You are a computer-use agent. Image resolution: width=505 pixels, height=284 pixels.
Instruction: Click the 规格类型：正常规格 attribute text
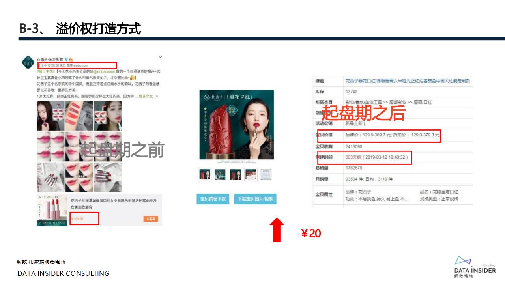tap(439, 199)
